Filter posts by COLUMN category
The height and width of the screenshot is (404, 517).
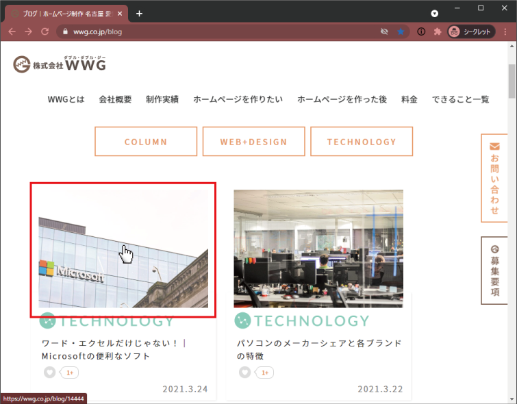(146, 142)
